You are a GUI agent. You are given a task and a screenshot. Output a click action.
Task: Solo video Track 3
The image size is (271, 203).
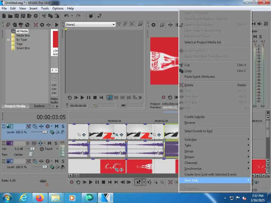(63, 161)
